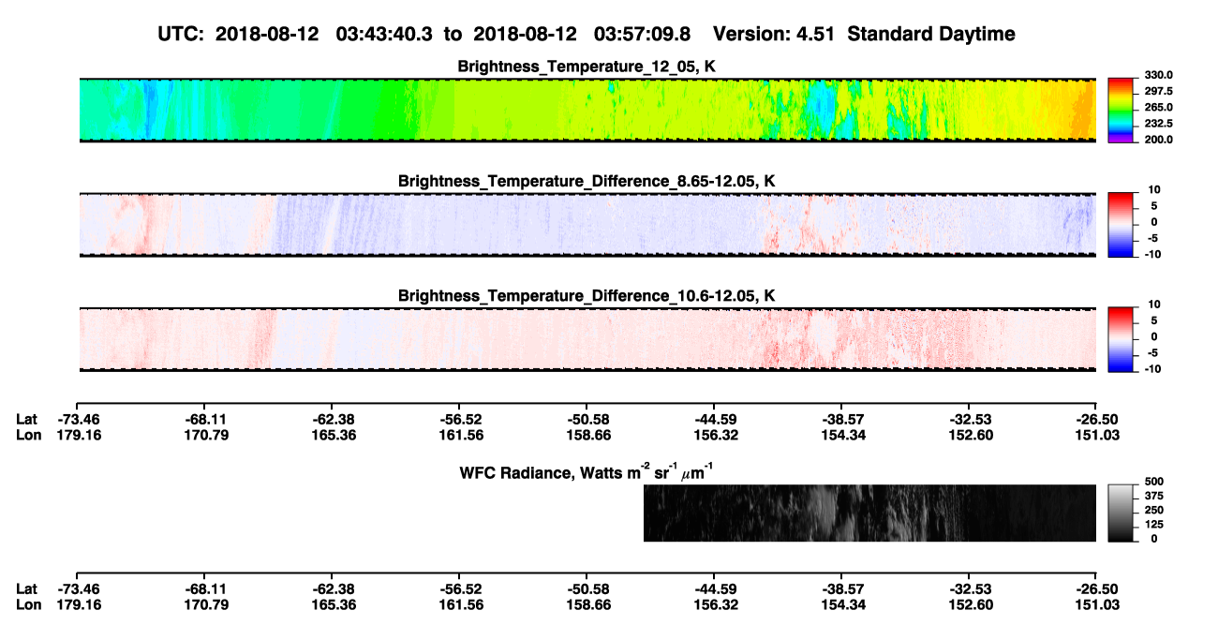The width and height of the screenshot is (1218, 625).
Task: Click the -10 label on the 8.65-12.05 colorbar
Action: pos(1153,254)
